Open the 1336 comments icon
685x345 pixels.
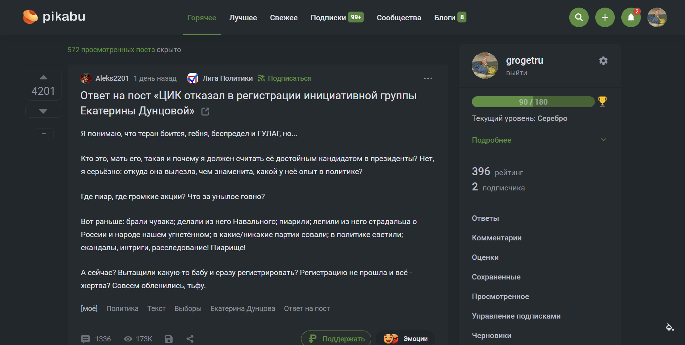[85, 339]
